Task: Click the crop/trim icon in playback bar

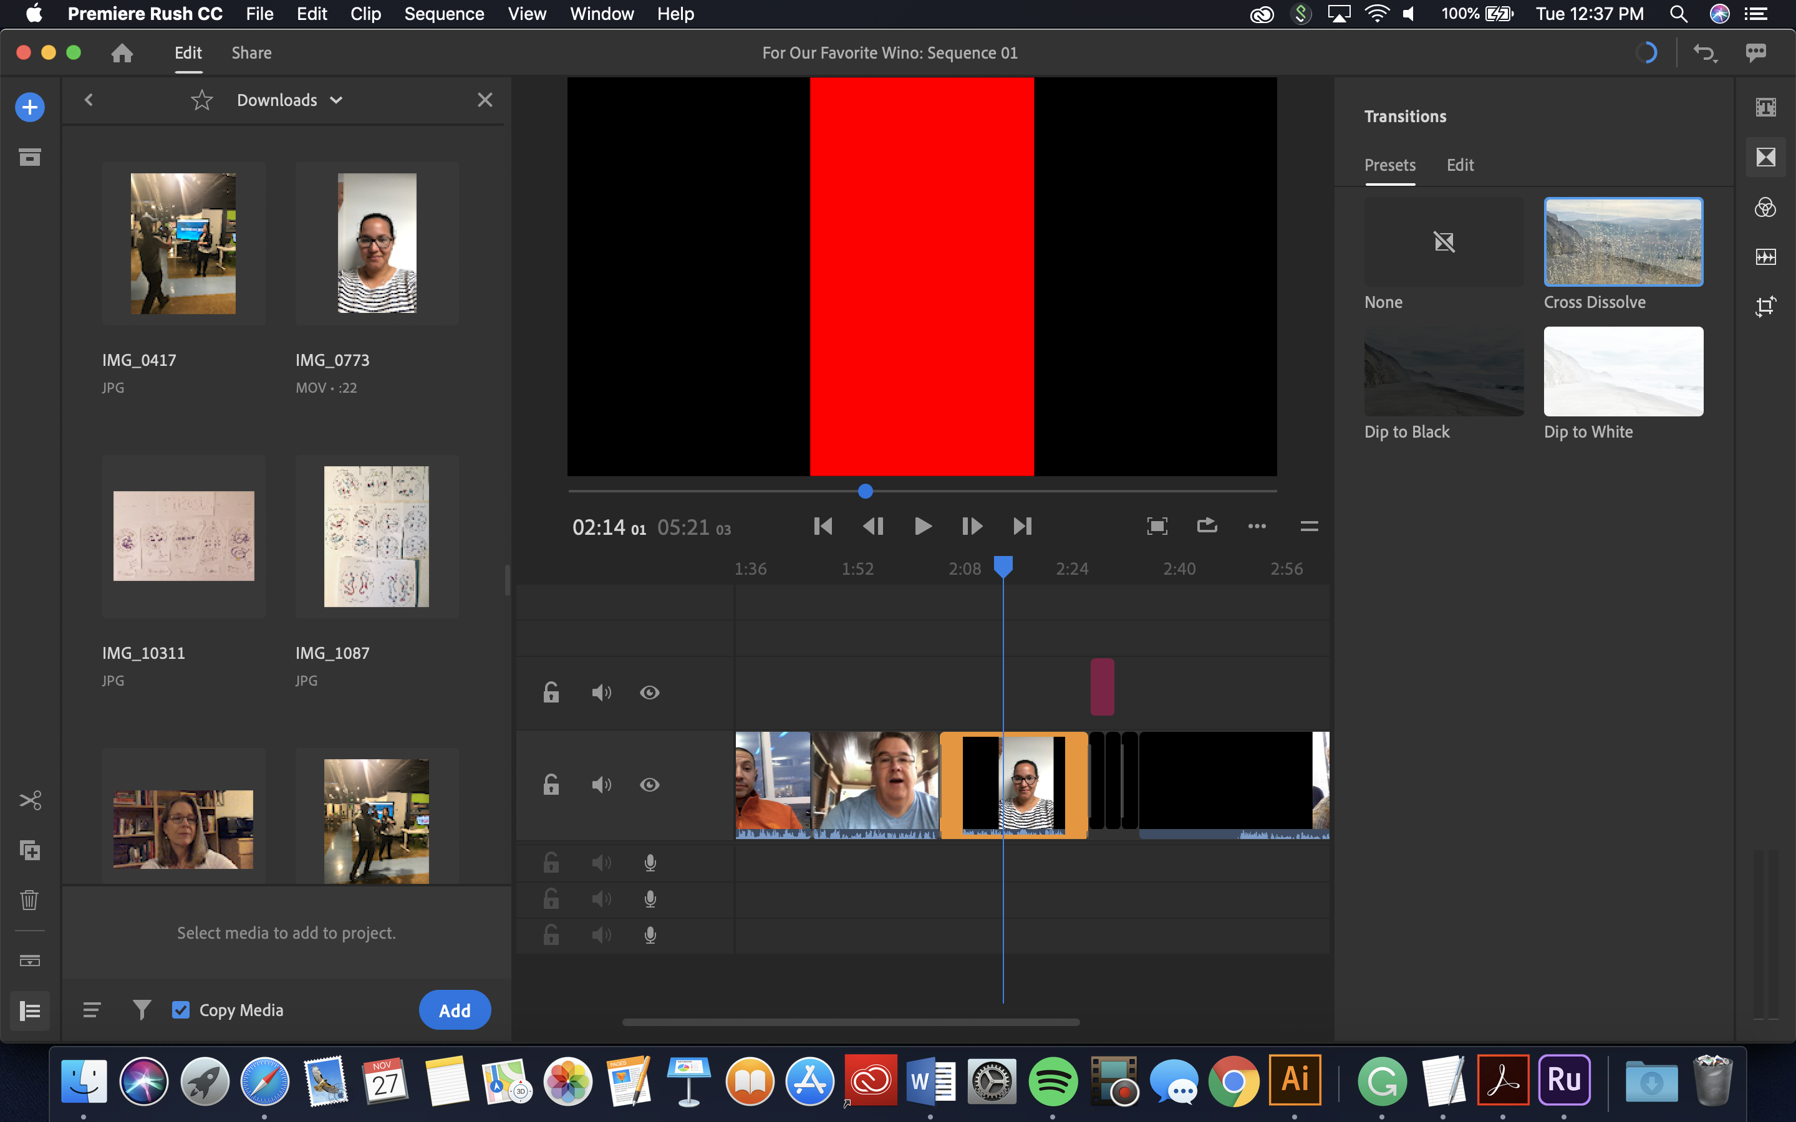Action: tap(1155, 526)
